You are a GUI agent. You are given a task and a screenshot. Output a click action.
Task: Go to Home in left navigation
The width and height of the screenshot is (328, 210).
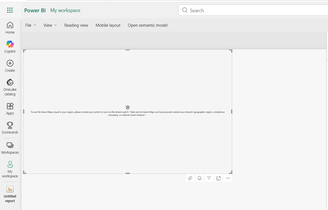(10, 28)
